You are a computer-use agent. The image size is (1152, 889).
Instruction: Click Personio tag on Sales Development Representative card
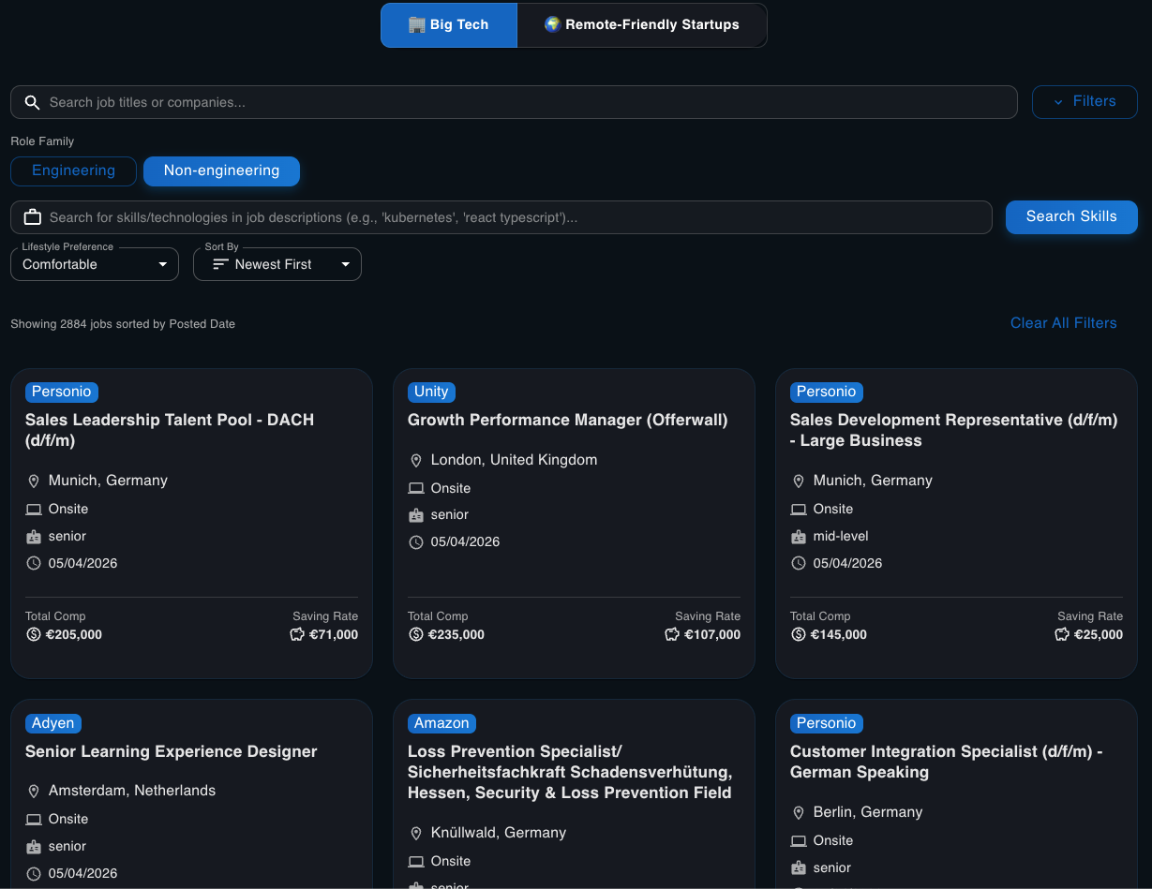pos(826,392)
